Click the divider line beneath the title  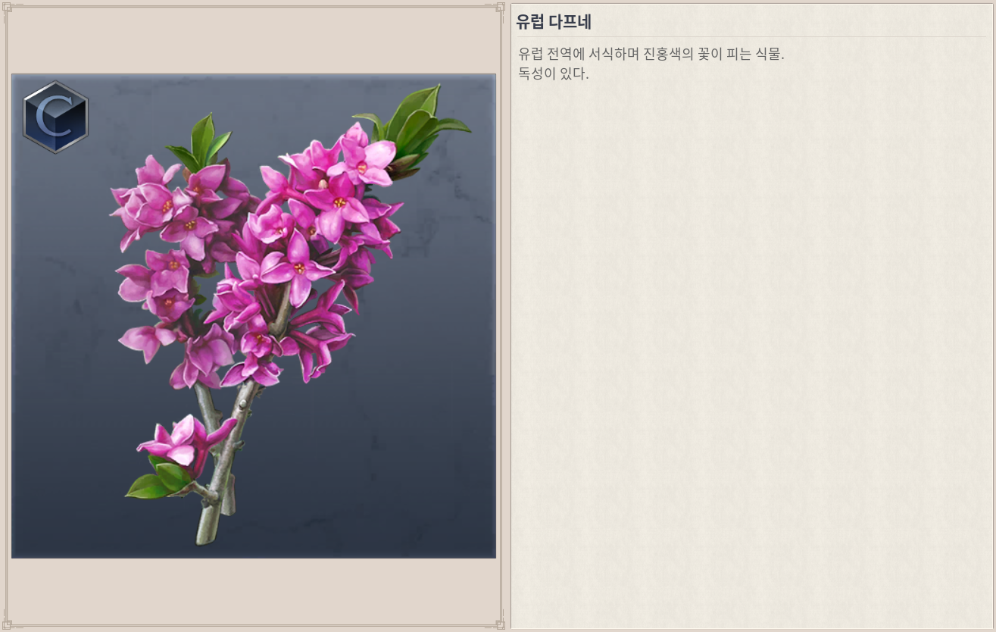[x=751, y=36]
